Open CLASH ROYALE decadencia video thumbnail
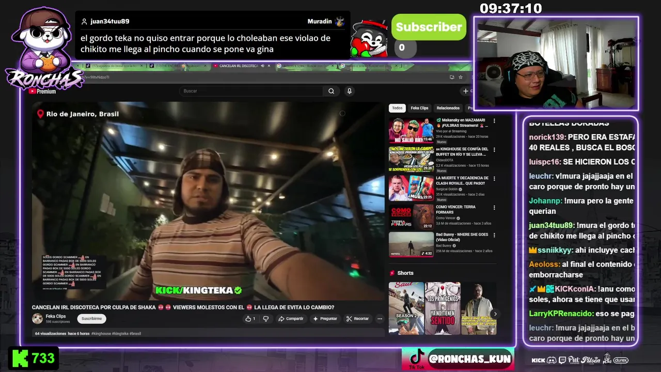Image resolution: width=661 pixels, height=372 pixels. point(411,189)
